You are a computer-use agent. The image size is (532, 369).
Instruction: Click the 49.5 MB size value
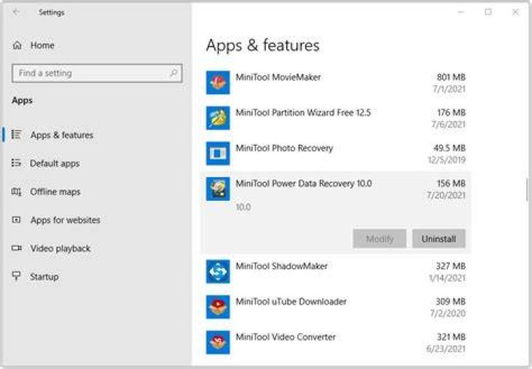(449, 148)
